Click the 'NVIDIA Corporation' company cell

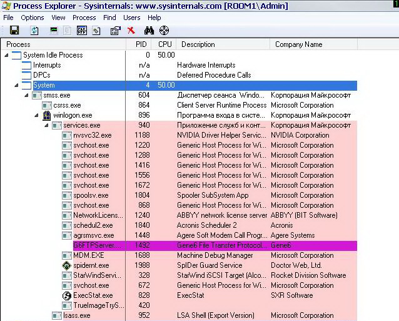pyautogui.click(x=300, y=135)
